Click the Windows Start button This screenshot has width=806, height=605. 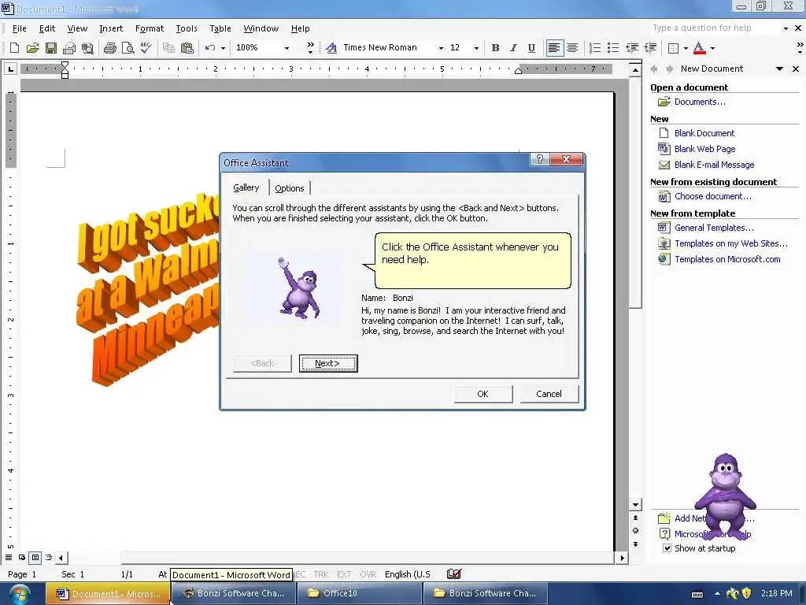[19, 594]
